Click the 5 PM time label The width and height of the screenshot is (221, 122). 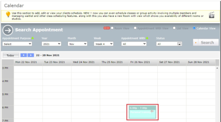(5, 94)
